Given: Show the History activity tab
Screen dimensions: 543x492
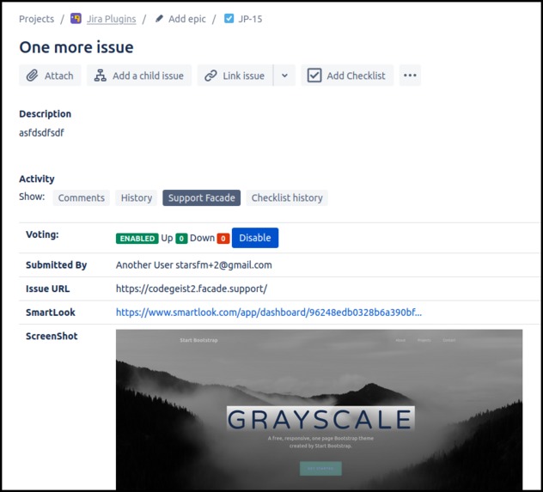Looking at the screenshot, I should [x=137, y=197].
